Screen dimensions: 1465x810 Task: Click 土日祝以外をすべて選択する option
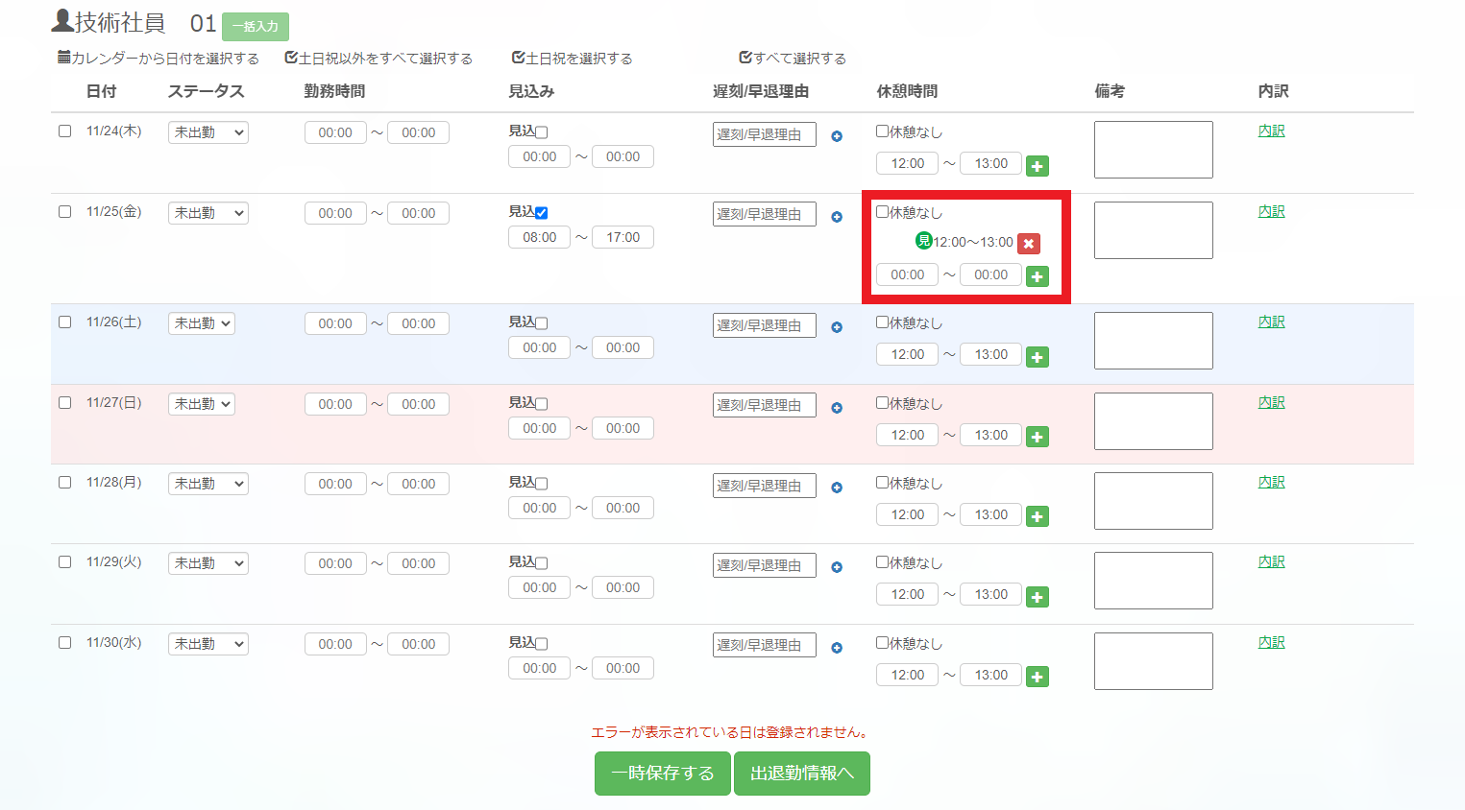[x=378, y=59]
